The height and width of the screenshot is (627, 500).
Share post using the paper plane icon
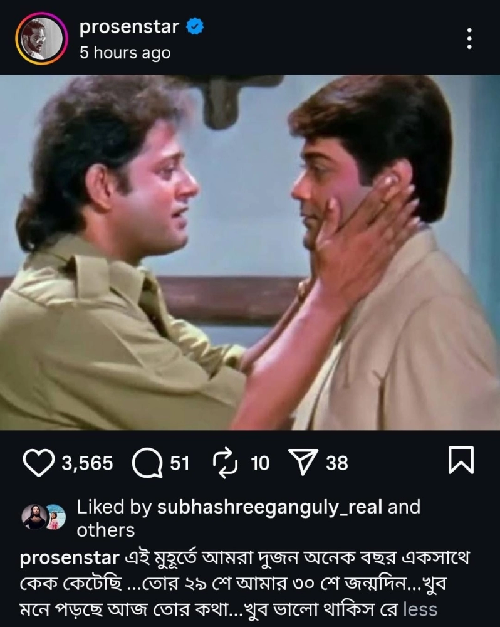[303, 462]
